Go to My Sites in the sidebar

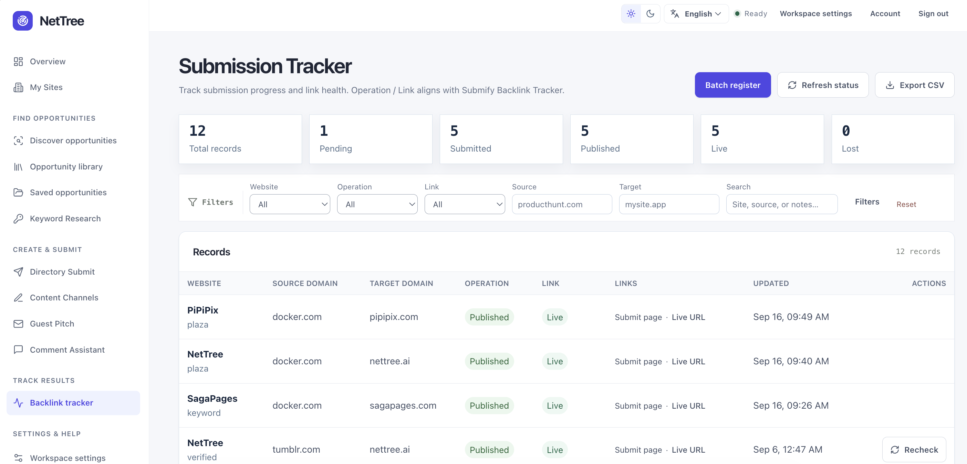(x=73, y=87)
